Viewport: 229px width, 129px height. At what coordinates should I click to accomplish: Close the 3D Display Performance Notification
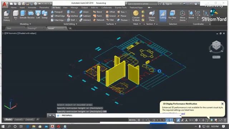tap(222, 104)
